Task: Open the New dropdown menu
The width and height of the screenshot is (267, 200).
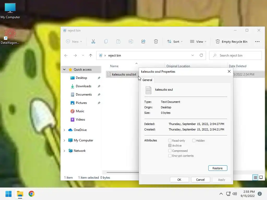Action: [74, 41]
